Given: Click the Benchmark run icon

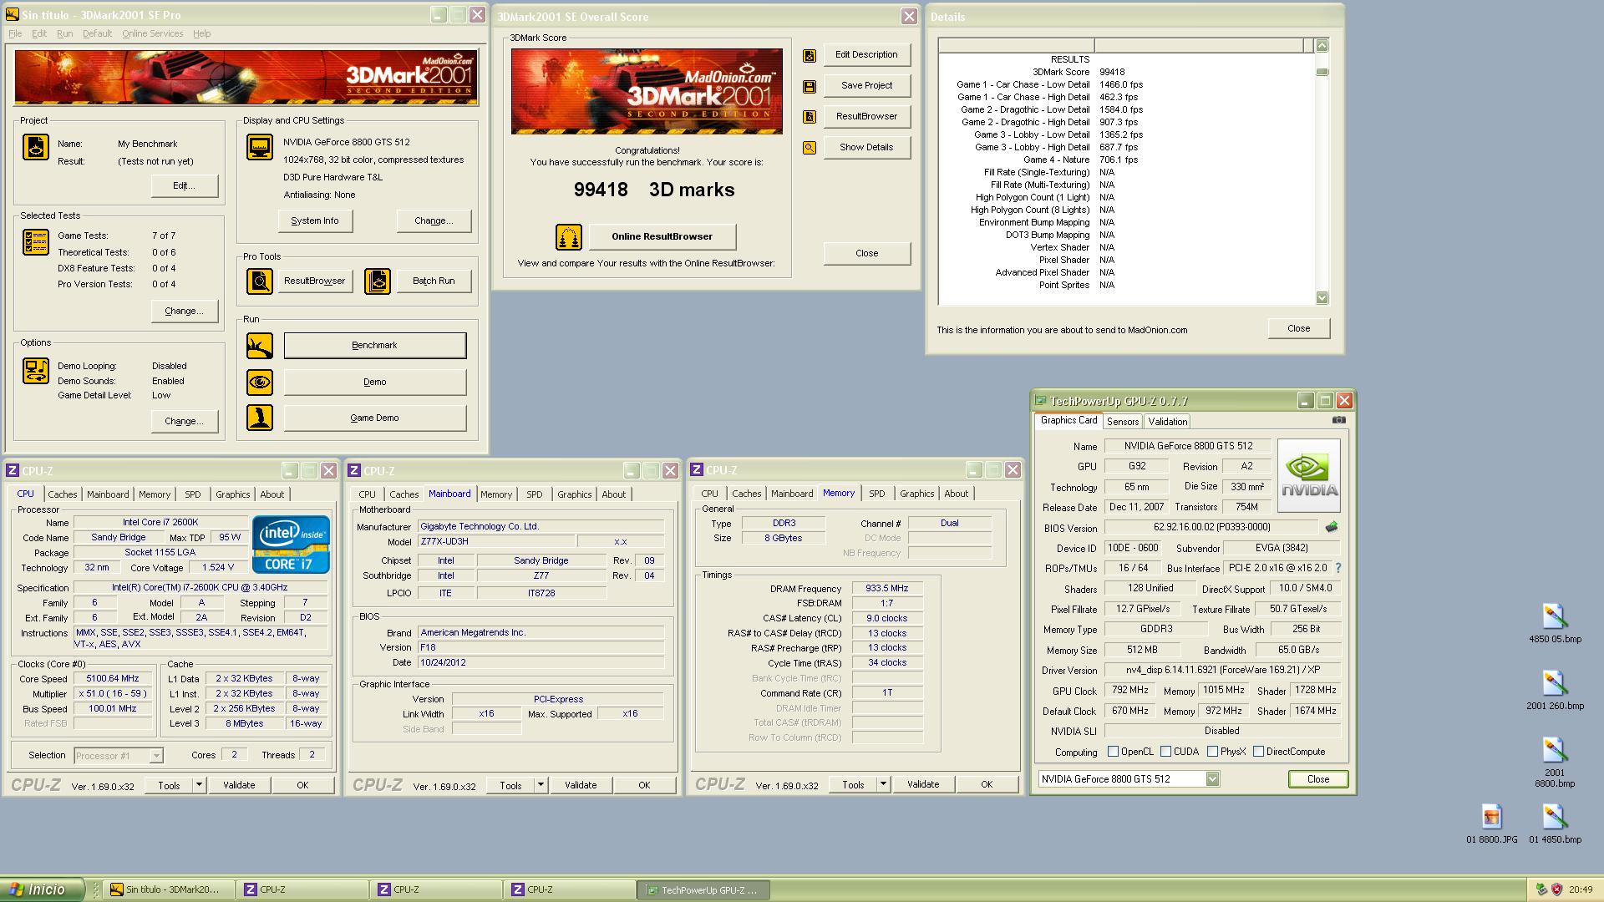Looking at the screenshot, I should 260,346.
